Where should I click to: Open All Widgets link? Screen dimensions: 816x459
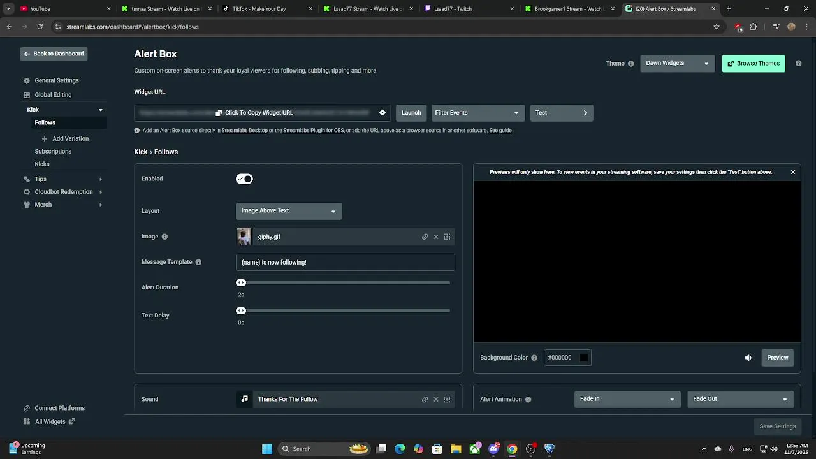[49, 421]
